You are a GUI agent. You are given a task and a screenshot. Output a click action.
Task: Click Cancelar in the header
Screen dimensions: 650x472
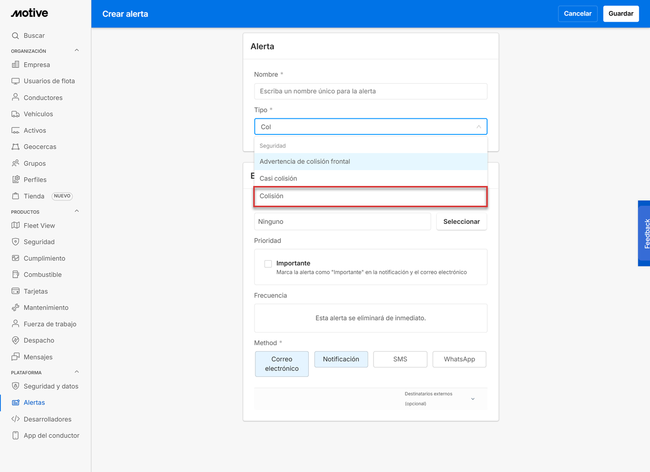click(577, 14)
